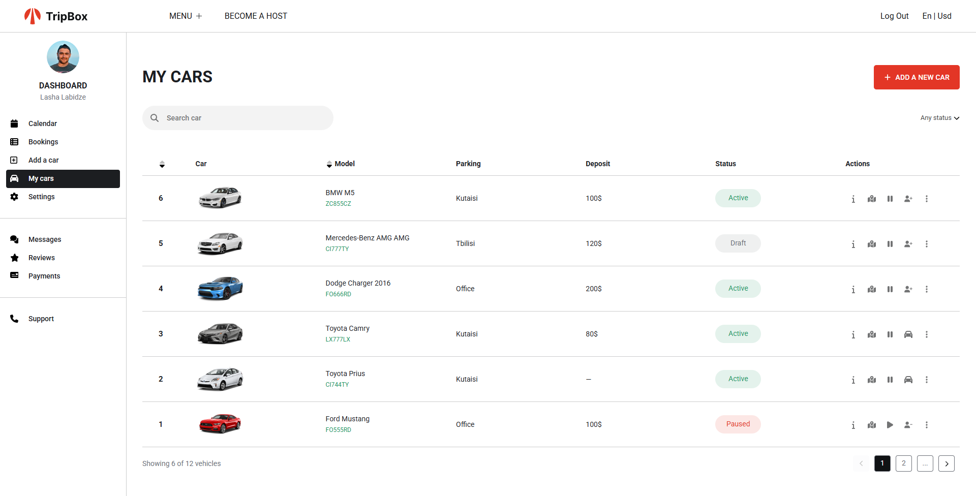Open map icon for Dodge Charger 2016

[872, 289]
